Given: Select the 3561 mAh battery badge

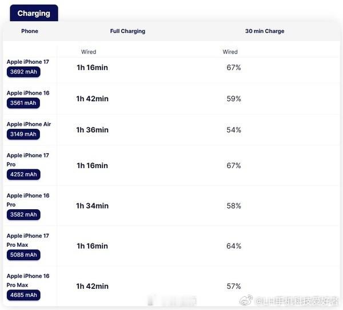Looking at the screenshot, I should click(x=23, y=103).
